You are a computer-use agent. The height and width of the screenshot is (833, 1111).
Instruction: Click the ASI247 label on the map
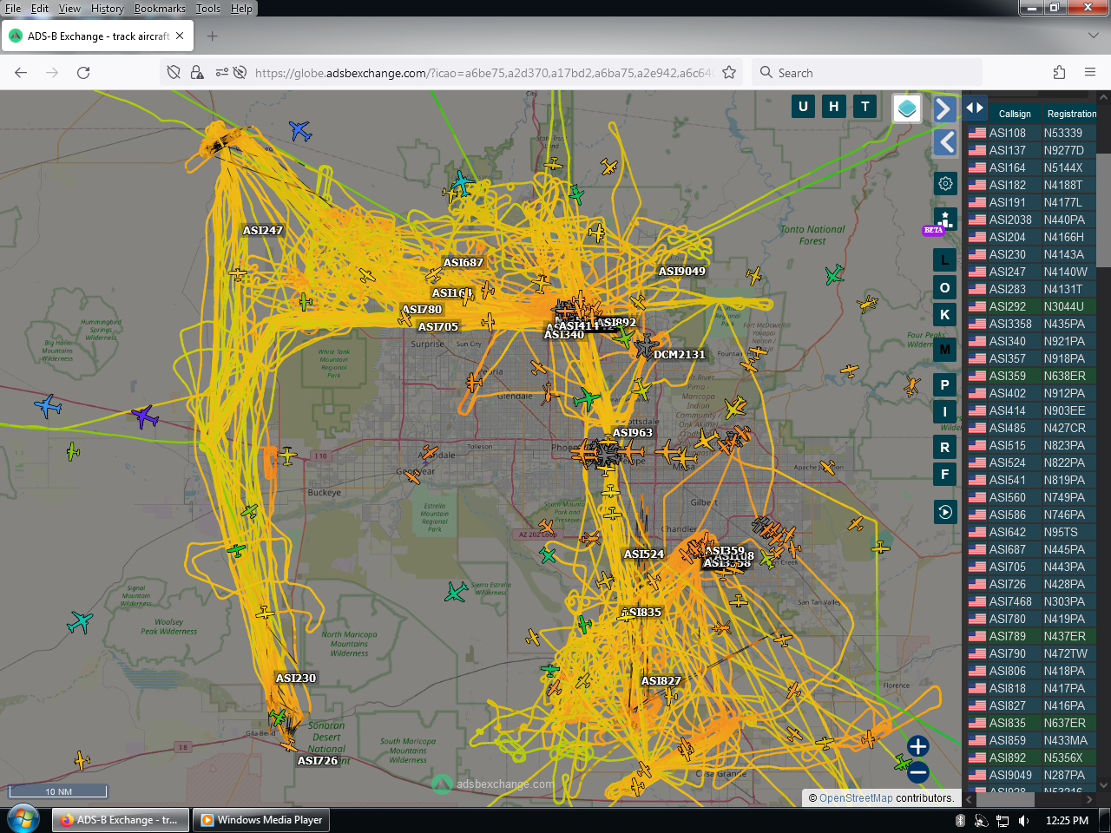click(x=263, y=231)
